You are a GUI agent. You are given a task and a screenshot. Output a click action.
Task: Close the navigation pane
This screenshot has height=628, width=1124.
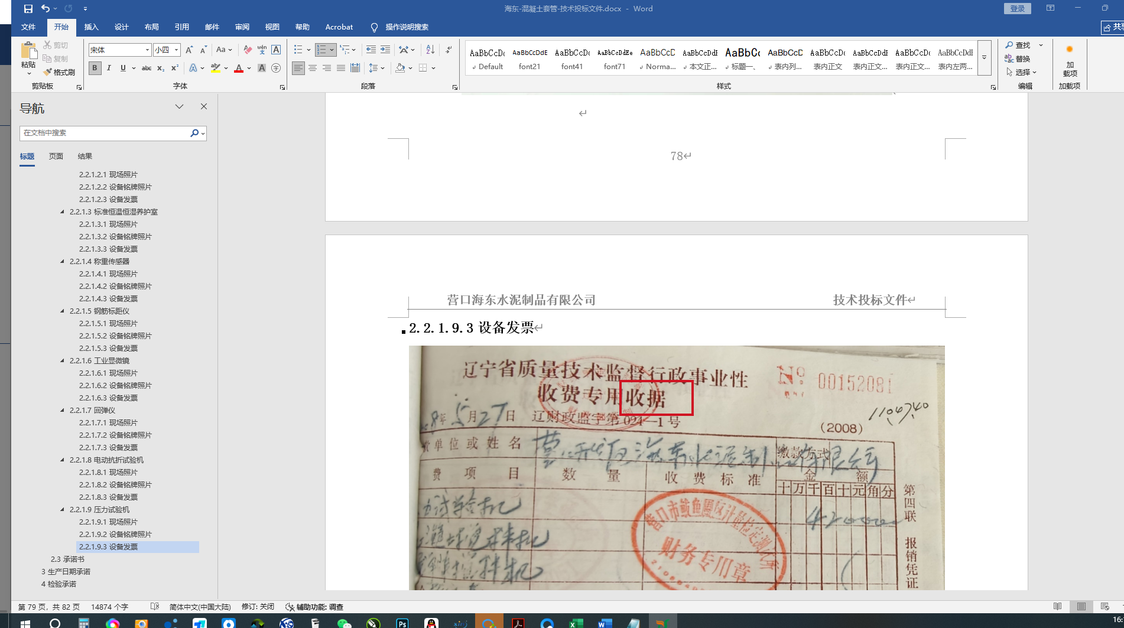click(x=204, y=106)
